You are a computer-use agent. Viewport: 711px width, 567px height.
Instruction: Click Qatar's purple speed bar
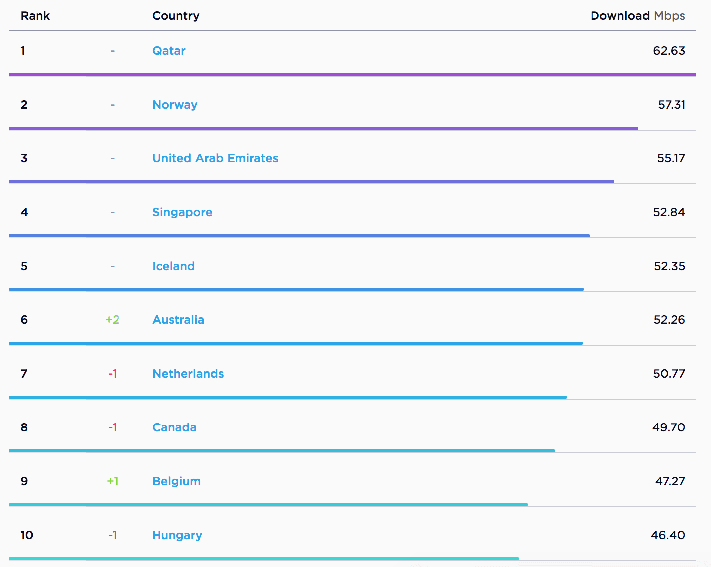click(x=353, y=74)
